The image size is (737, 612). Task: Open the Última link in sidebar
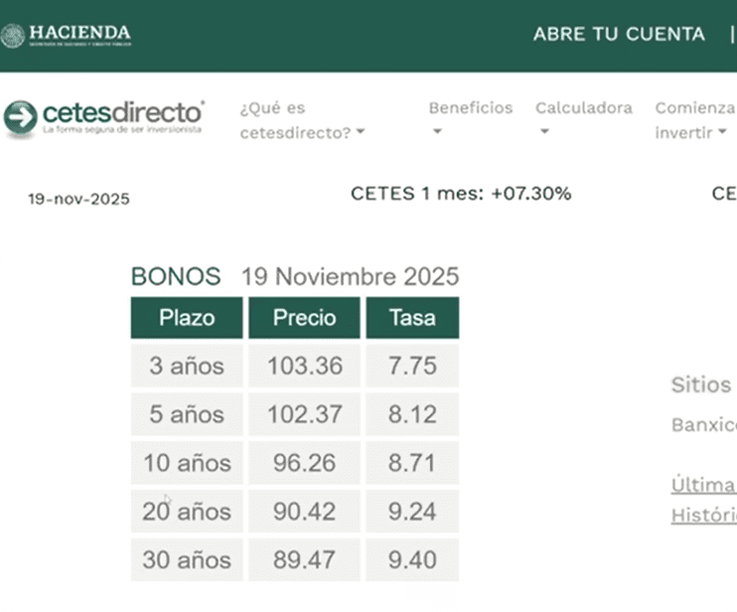pos(703,486)
